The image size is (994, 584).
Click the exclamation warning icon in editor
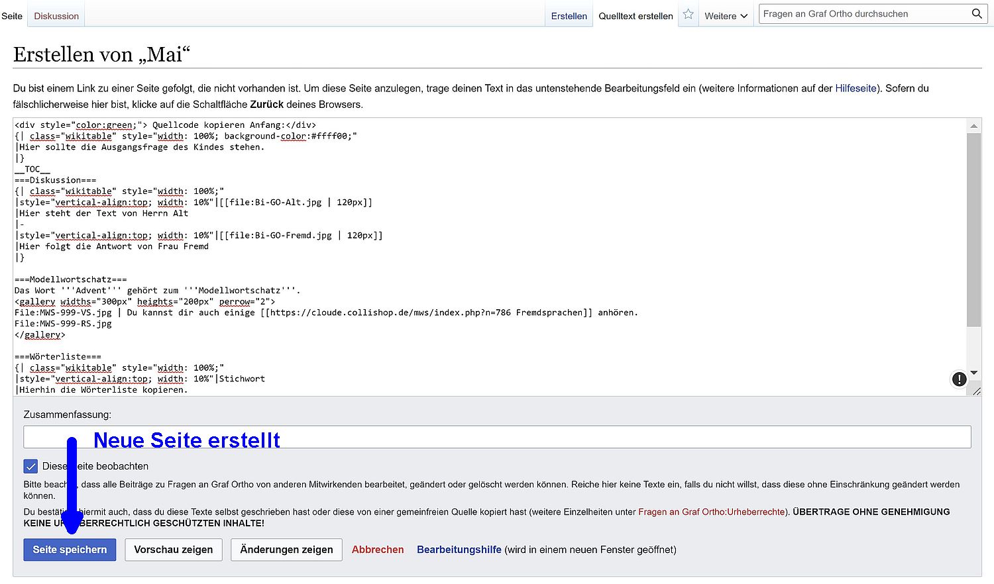[959, 379]
